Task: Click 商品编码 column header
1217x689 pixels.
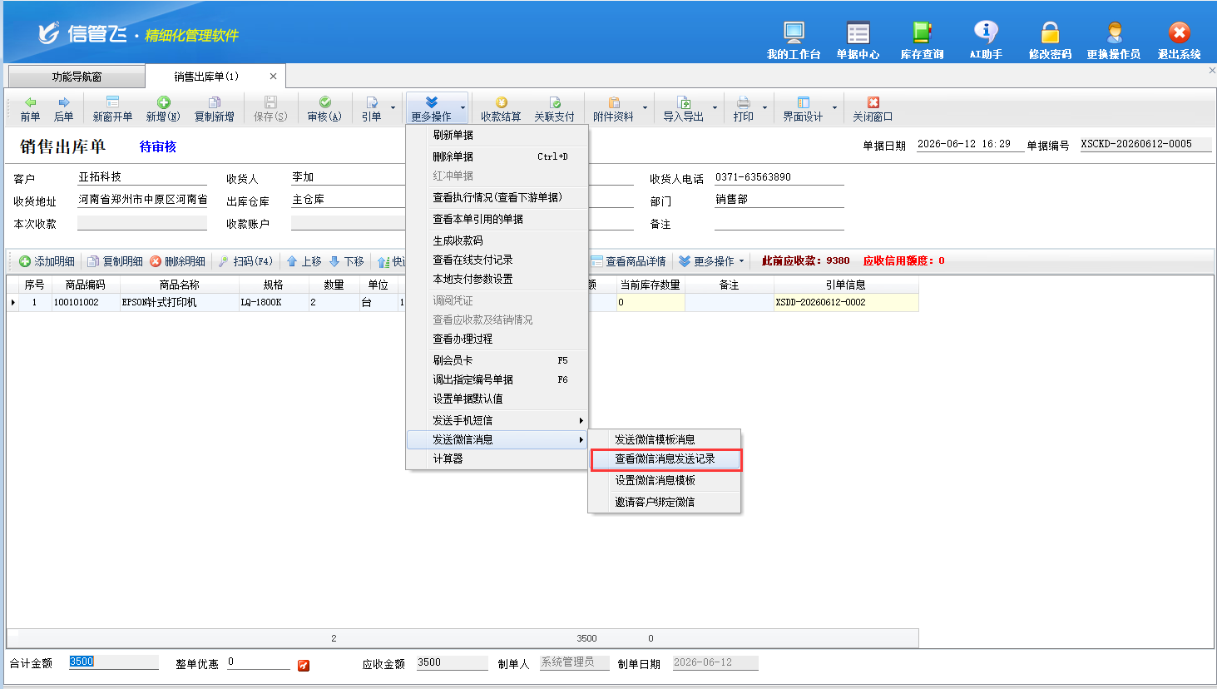Action: point(86,285)
